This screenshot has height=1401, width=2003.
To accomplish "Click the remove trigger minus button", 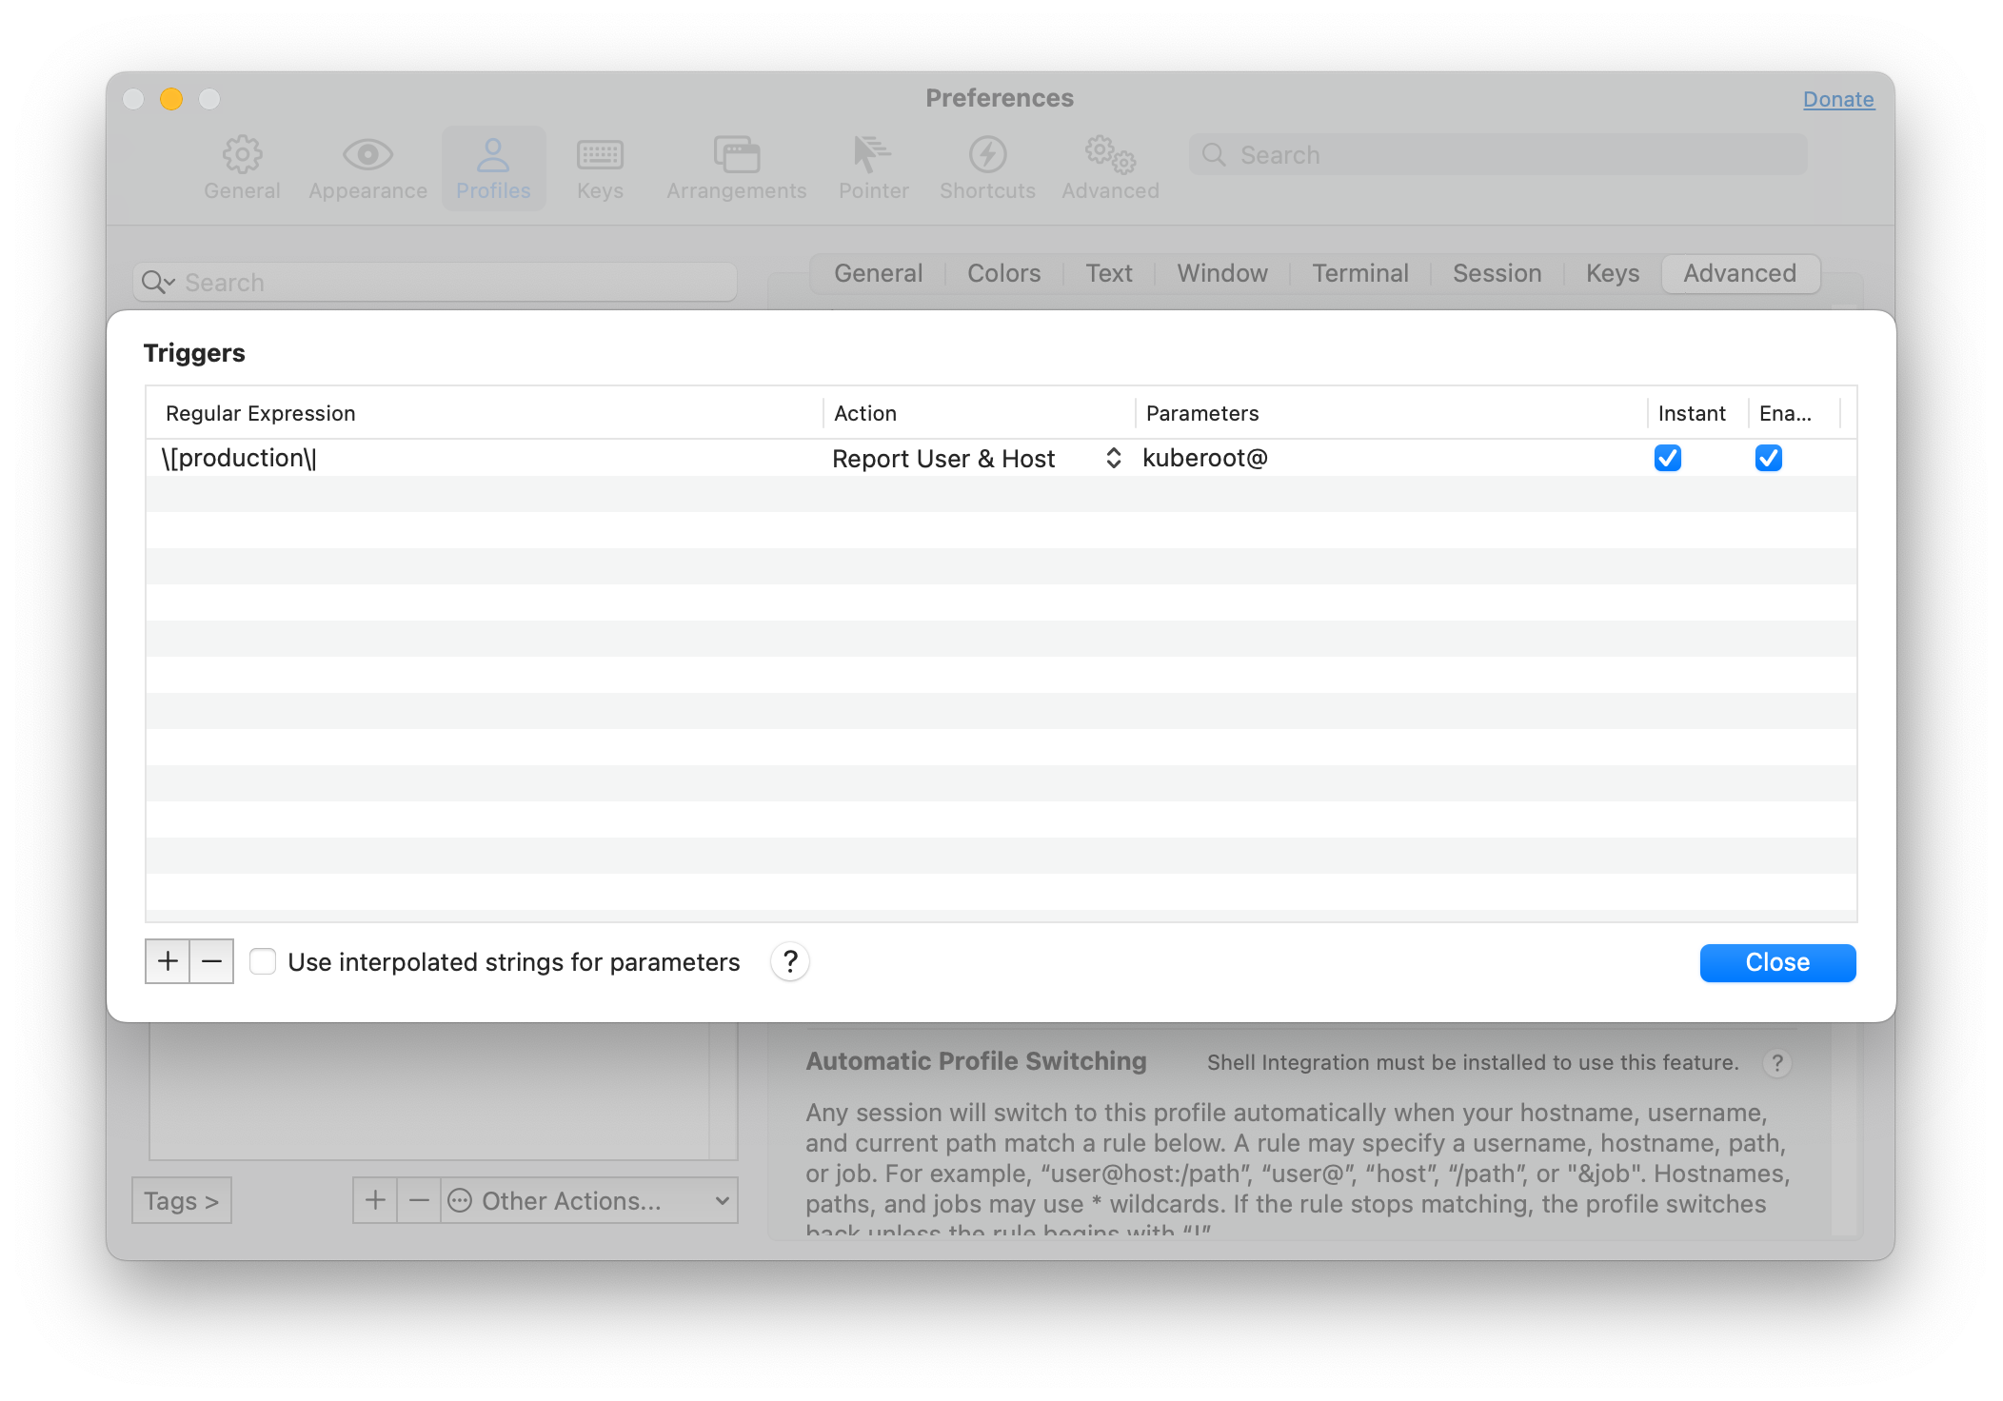I will coord(211,961).
